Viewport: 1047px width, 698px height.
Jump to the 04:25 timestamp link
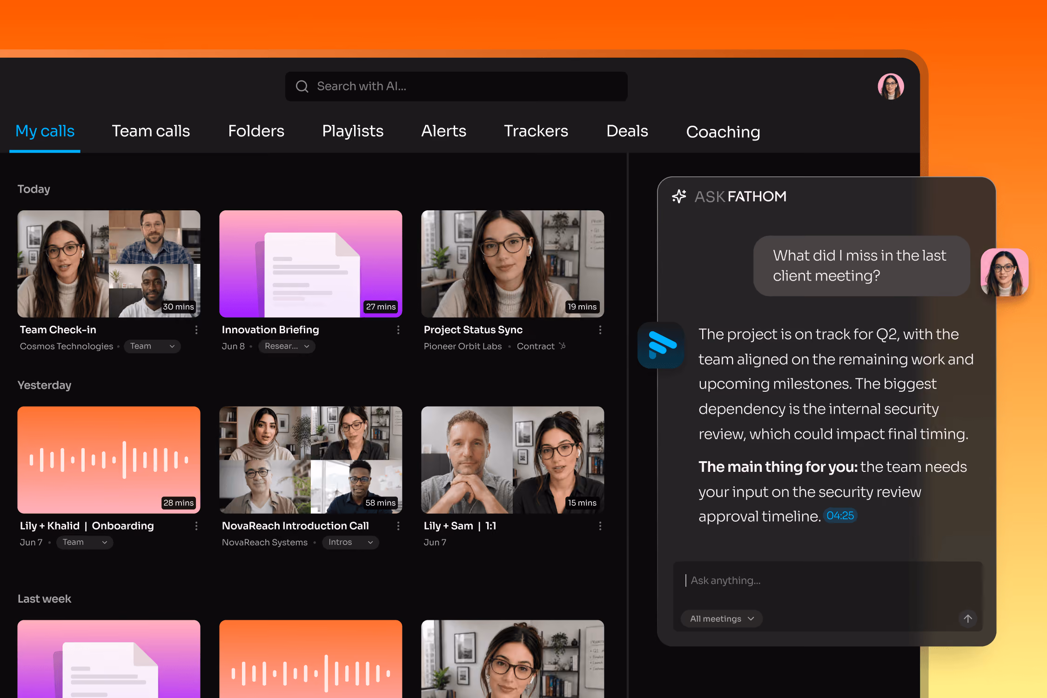click(840, 516)
